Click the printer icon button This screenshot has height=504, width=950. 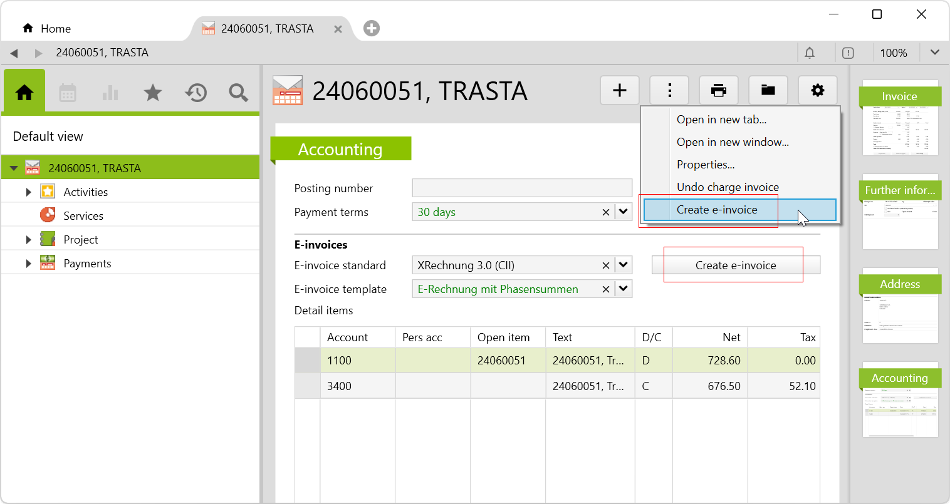tap(718, 91)
